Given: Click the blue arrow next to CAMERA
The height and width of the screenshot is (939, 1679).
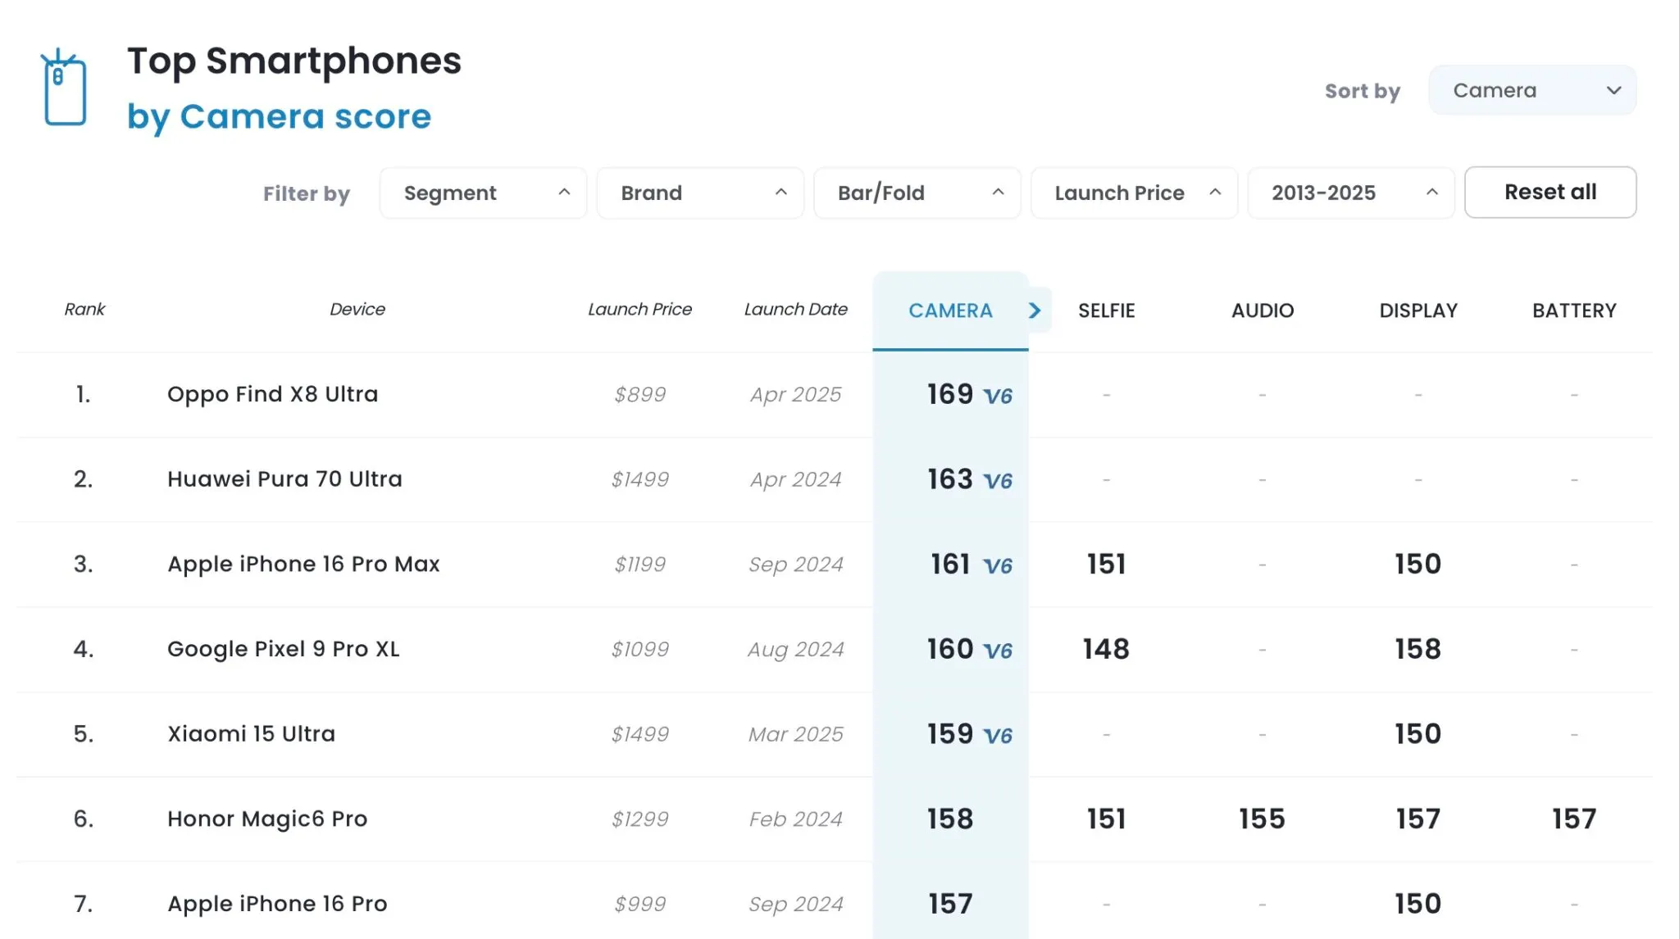Looking at the screenshot, I should tap(1035, 311).
